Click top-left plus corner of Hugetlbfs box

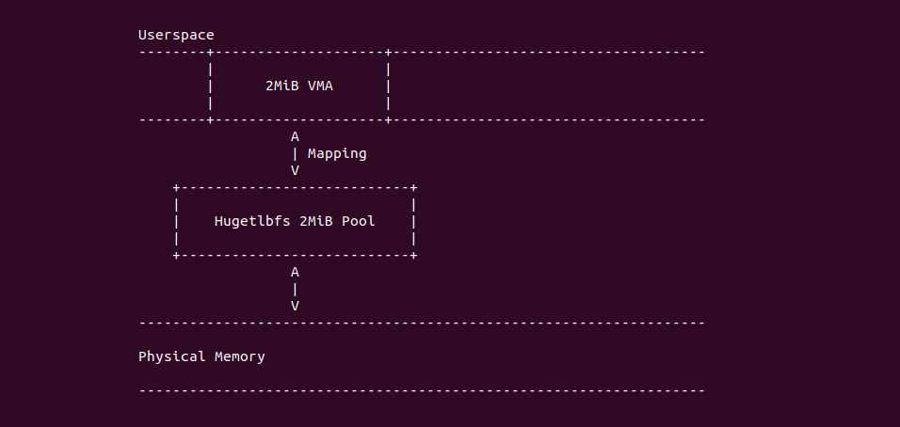tap(176, 187)
